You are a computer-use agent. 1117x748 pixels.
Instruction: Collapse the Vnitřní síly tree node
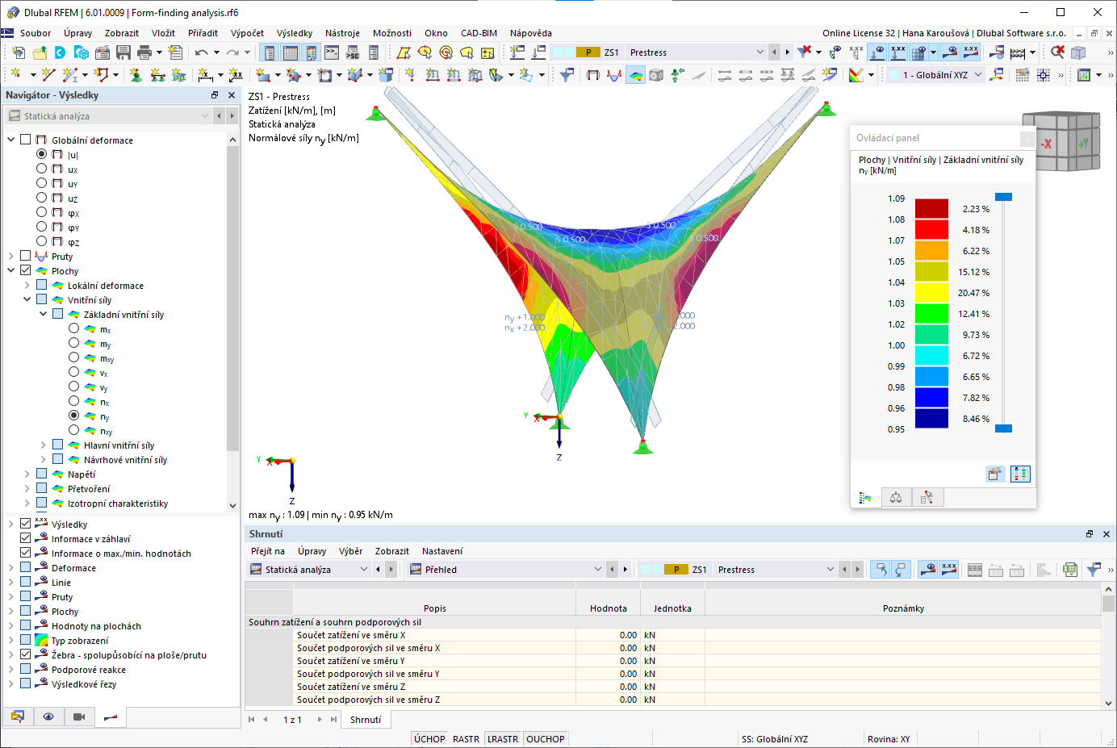tap(27, 299)
